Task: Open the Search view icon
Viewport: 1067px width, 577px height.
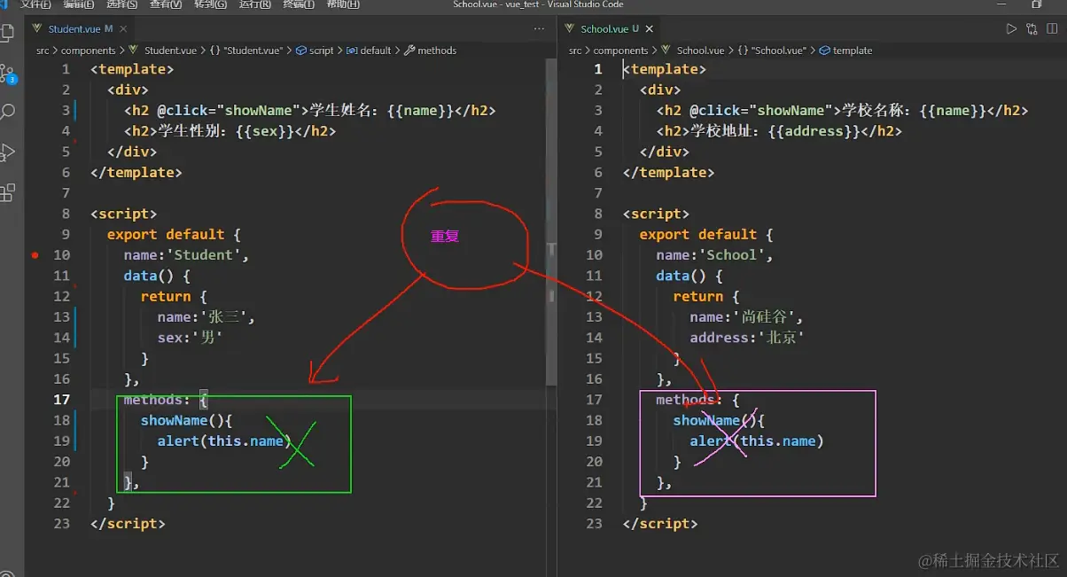Action: [8, 112]
